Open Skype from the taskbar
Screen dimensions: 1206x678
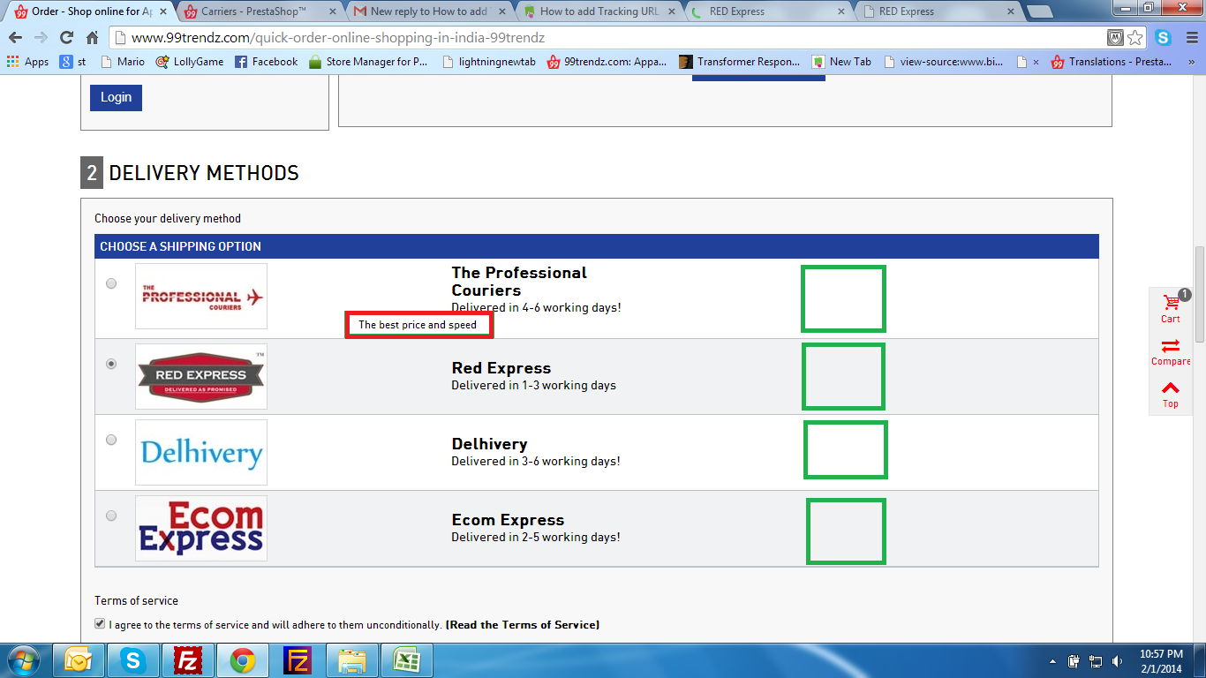134,660
